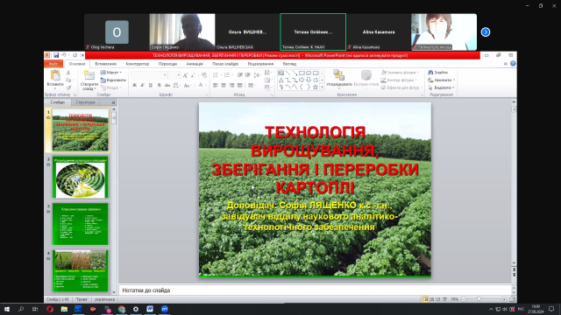
Task: Create a new slide with Створити слайд
Action: tap(89, 80)
